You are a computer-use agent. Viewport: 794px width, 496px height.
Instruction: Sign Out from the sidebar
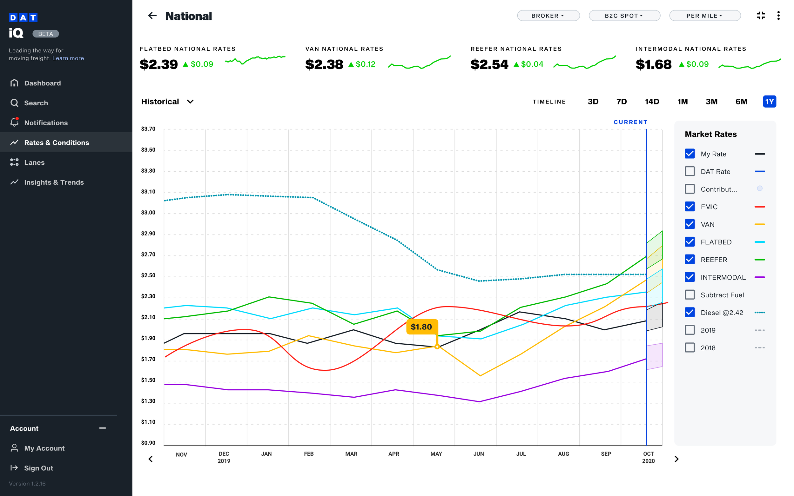[x=38, y=468]
